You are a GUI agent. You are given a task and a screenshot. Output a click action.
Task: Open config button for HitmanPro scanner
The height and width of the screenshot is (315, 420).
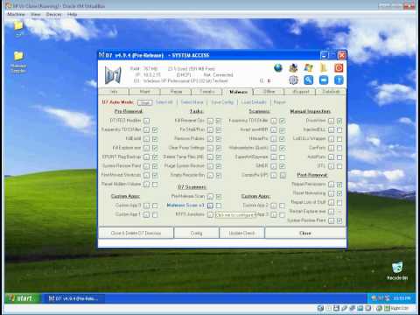[273, 139]
